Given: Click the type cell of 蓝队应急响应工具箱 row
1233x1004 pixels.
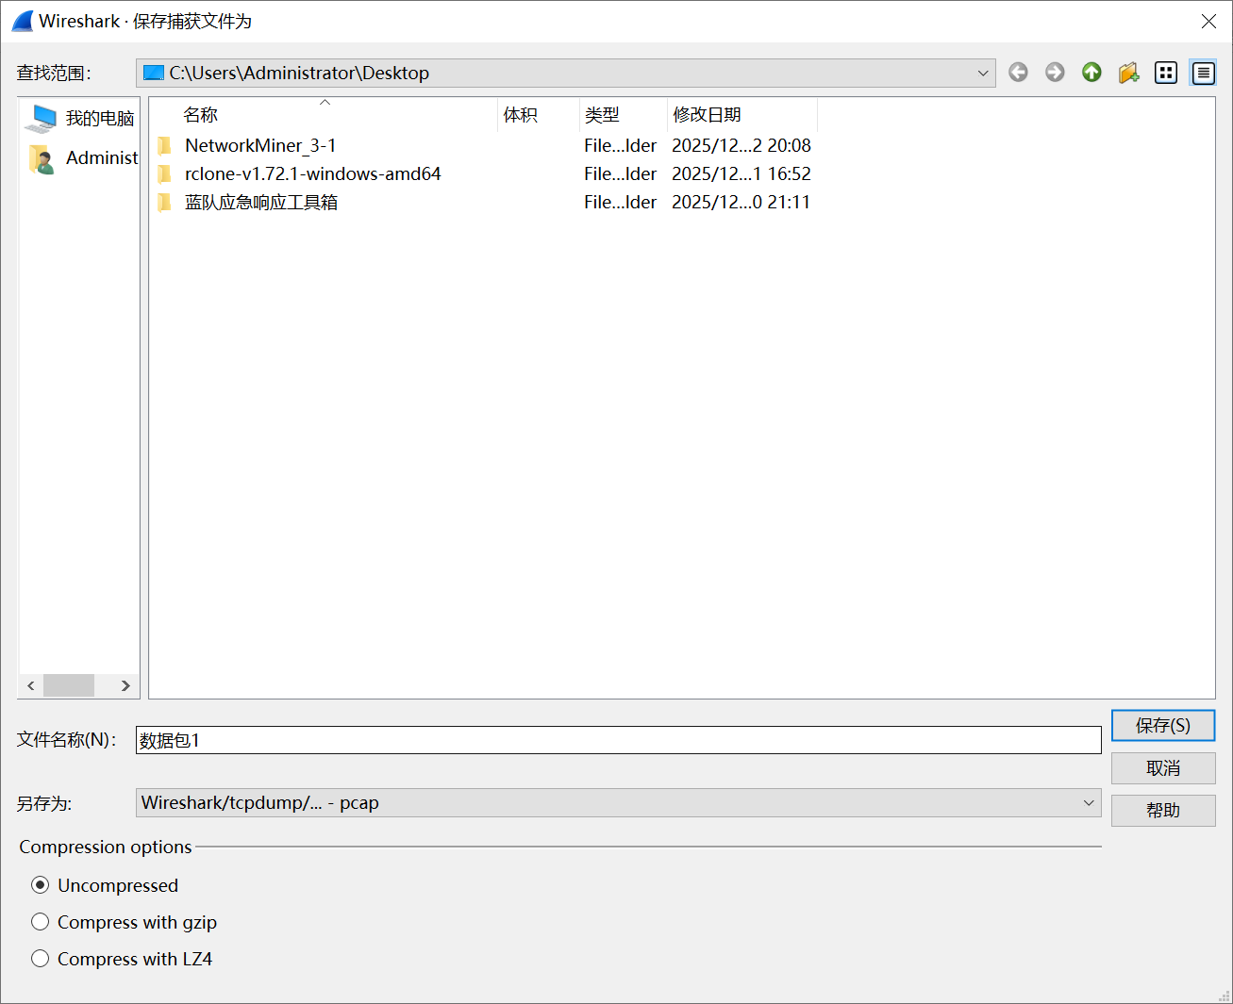Looking at the screenshot, I should click(x=620, y=202).
